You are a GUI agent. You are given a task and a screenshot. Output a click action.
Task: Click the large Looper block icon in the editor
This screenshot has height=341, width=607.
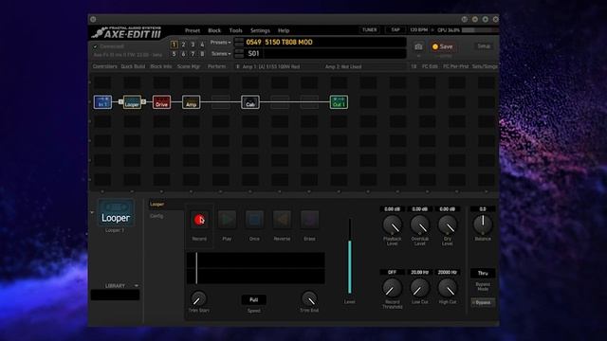point(116,212)
